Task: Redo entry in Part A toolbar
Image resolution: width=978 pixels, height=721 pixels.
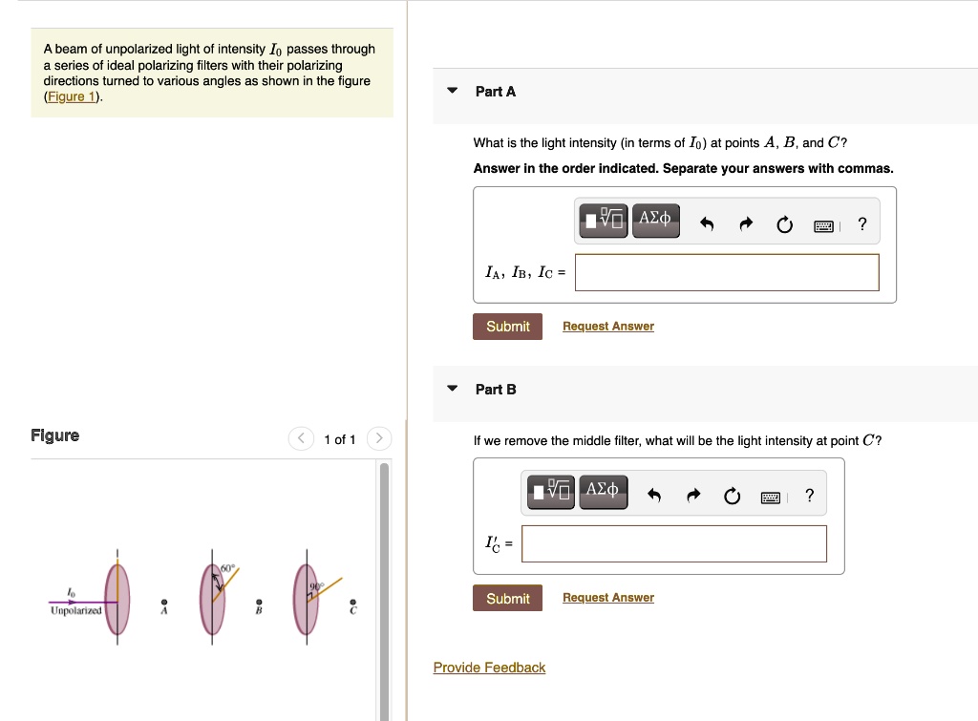Action: pos(747,225)
